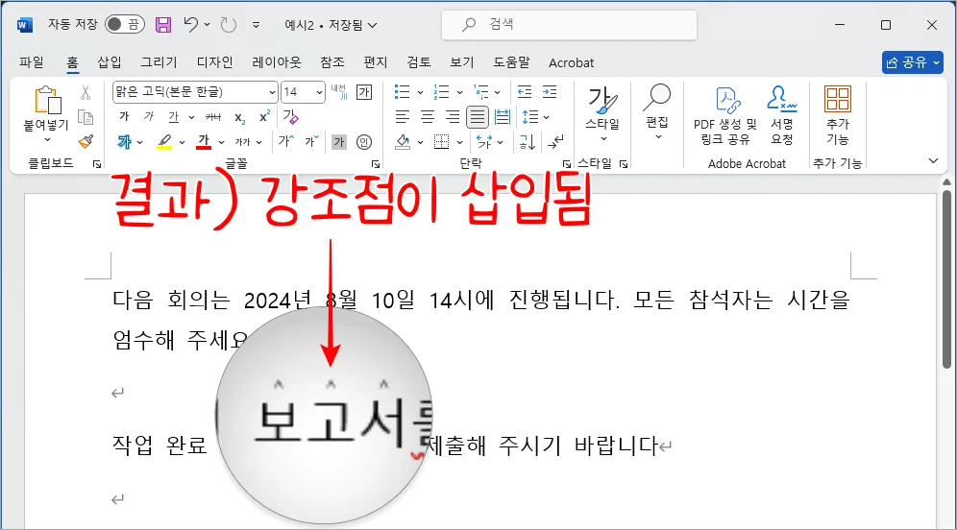Click the borders icon
This screenshot has width=957, height=530.
pos(442,142)
